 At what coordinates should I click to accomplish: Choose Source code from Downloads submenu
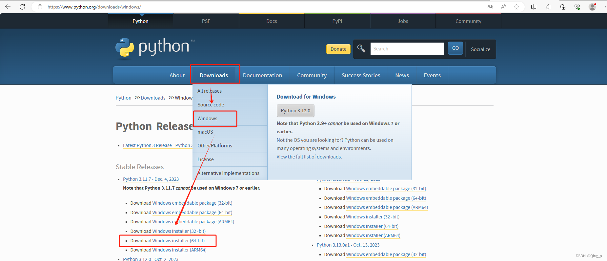tap(230, 105)
